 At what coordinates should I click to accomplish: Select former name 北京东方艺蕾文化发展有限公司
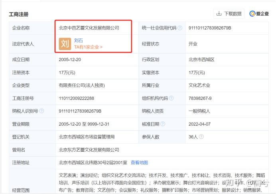89,150
